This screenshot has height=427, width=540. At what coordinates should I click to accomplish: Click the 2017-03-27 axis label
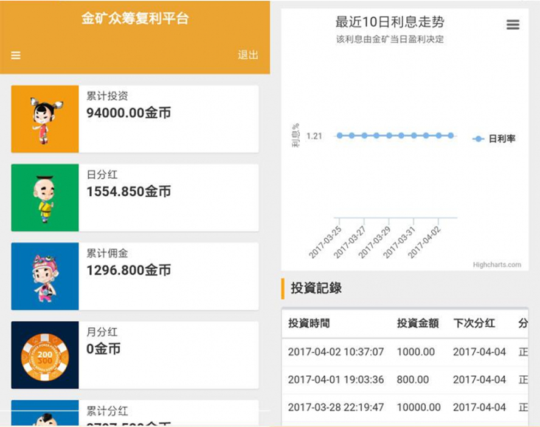pyautogui.click(x=350, y=242)
